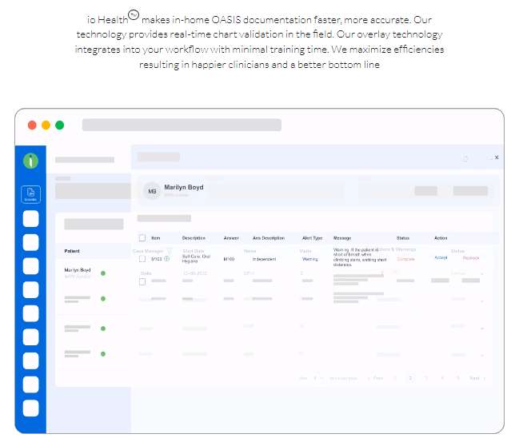Click the green io Health logo icon
Screen dimensions: 519x442
30,161
